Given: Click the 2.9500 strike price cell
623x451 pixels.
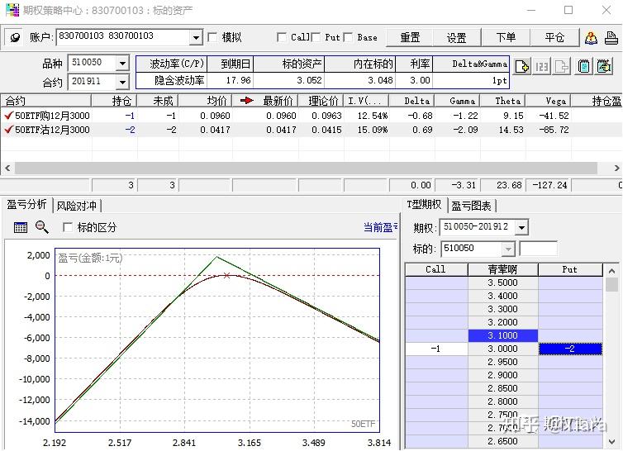Looking at the screenshot, I should (503, 362).
